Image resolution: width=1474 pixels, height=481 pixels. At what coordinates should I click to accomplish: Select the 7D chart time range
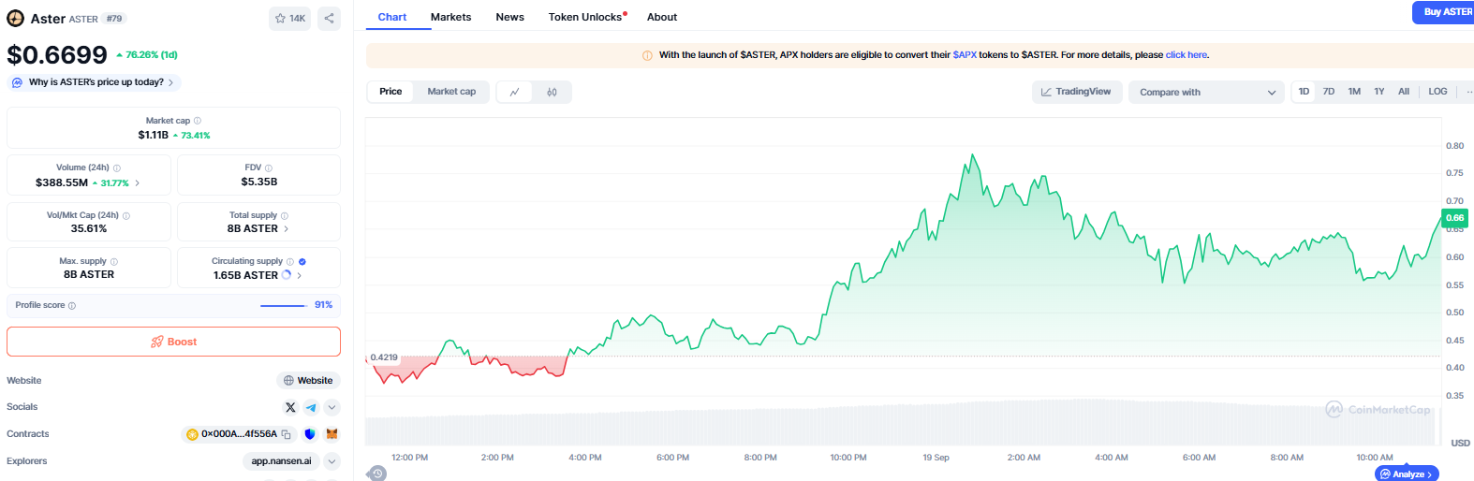pos(1328,92)
